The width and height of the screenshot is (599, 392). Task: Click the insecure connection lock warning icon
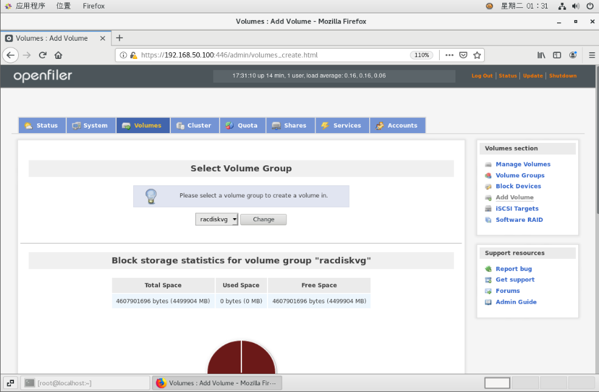[133, 55]
